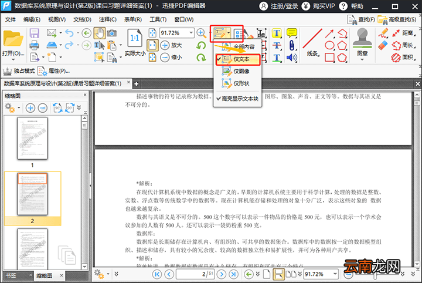The image size is (422, 283).
Task: Open the 视图(V) menu
Action: pyautogui.click(x=57, y=19)
